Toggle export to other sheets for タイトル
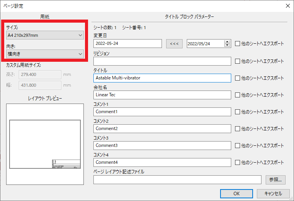 coord(237,78)
